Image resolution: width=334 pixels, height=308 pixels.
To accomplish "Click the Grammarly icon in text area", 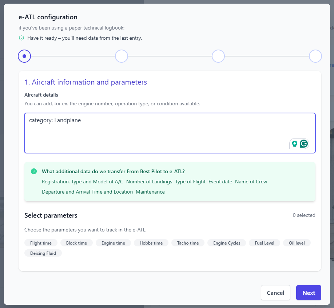I will [x=304, y=144].
